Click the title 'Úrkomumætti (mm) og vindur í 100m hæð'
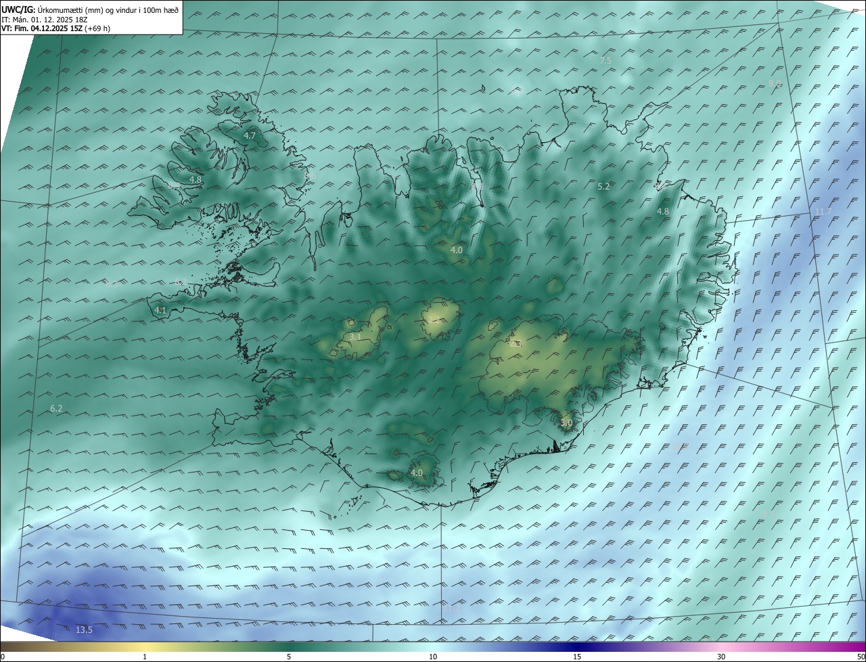The width and height of the screenshot is (866, 662). tap(108, 9)
